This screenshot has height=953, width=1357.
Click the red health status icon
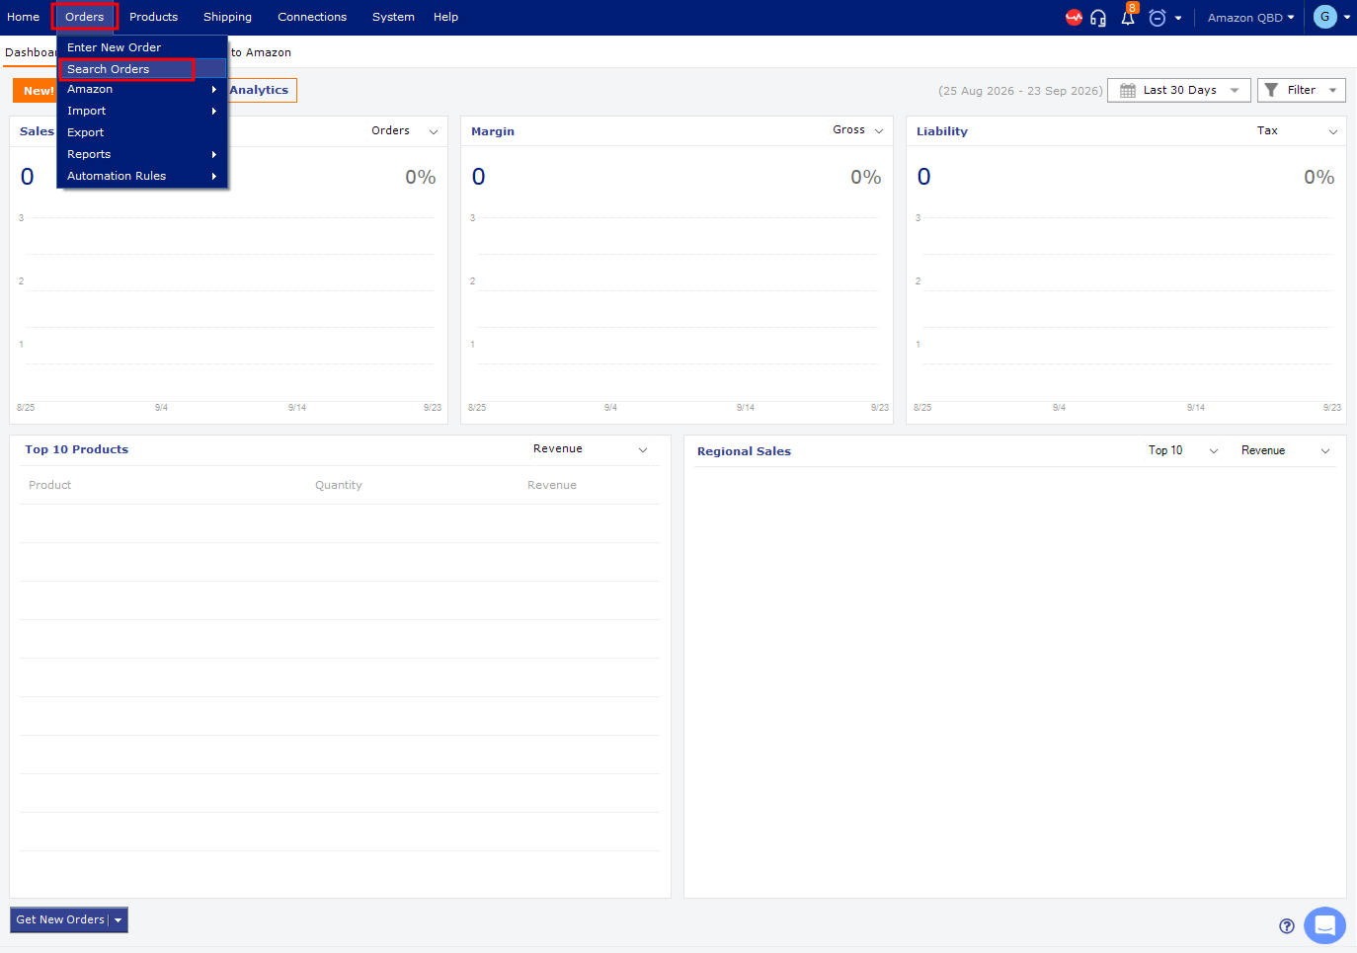(x=1074, y=17)
